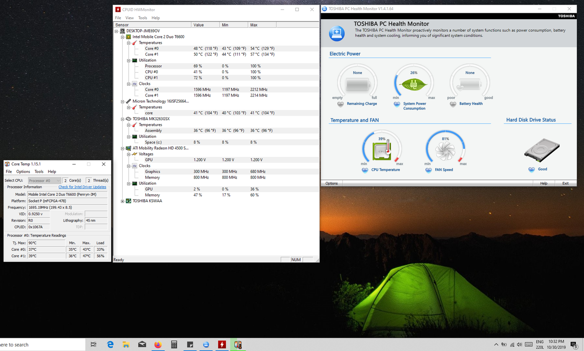
Task: Toggle the Battery Health heart button
Action: coord(453,104)
